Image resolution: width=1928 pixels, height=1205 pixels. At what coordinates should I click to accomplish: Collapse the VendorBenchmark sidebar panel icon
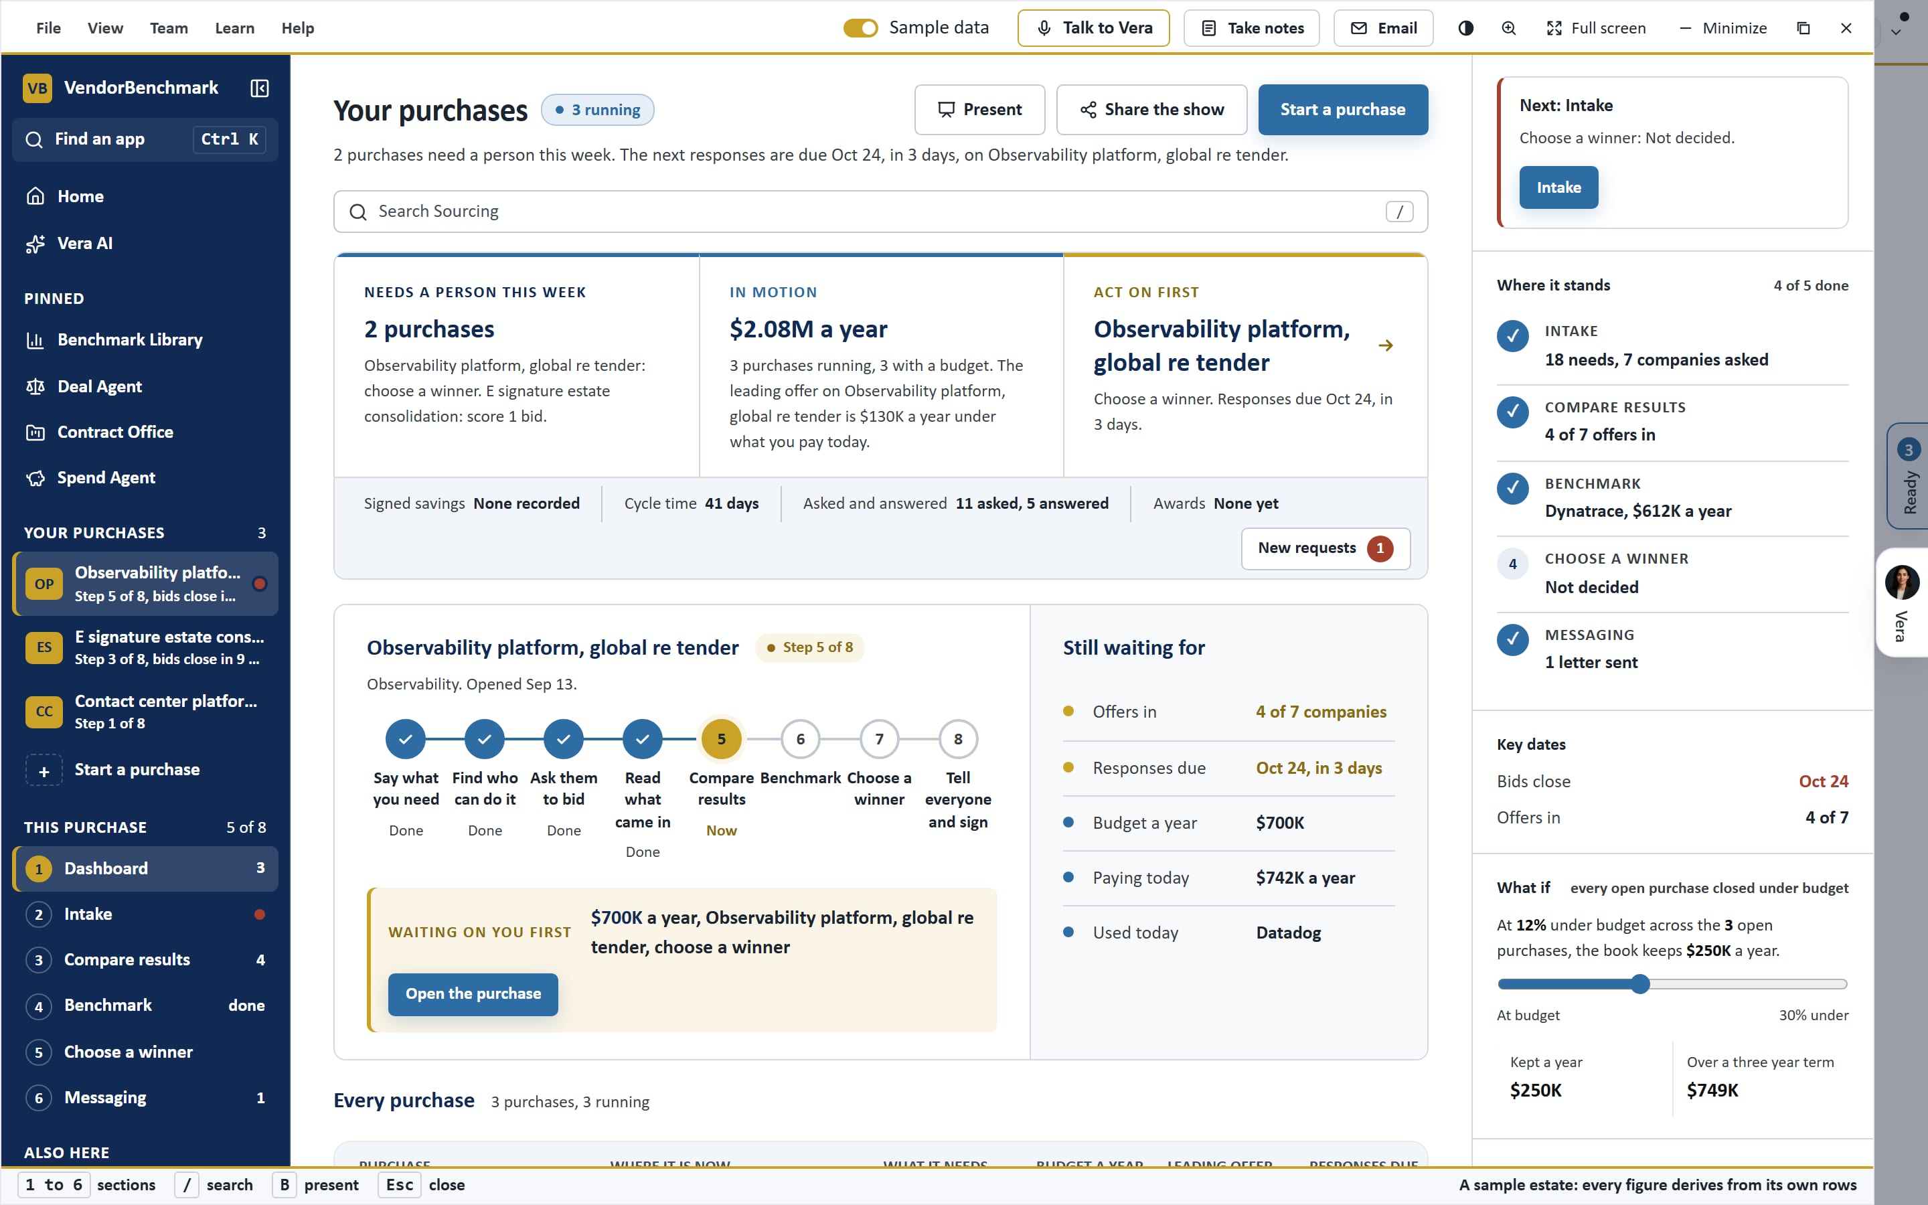(x=259, y=88)
